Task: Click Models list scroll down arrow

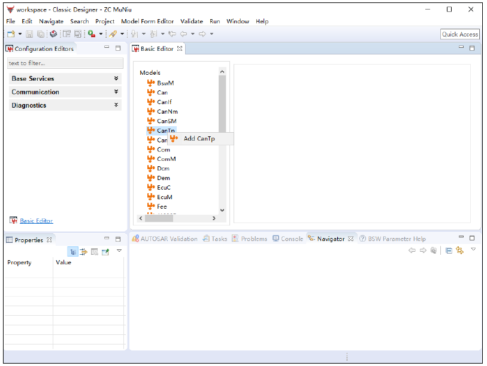Action: pos(222,211)
